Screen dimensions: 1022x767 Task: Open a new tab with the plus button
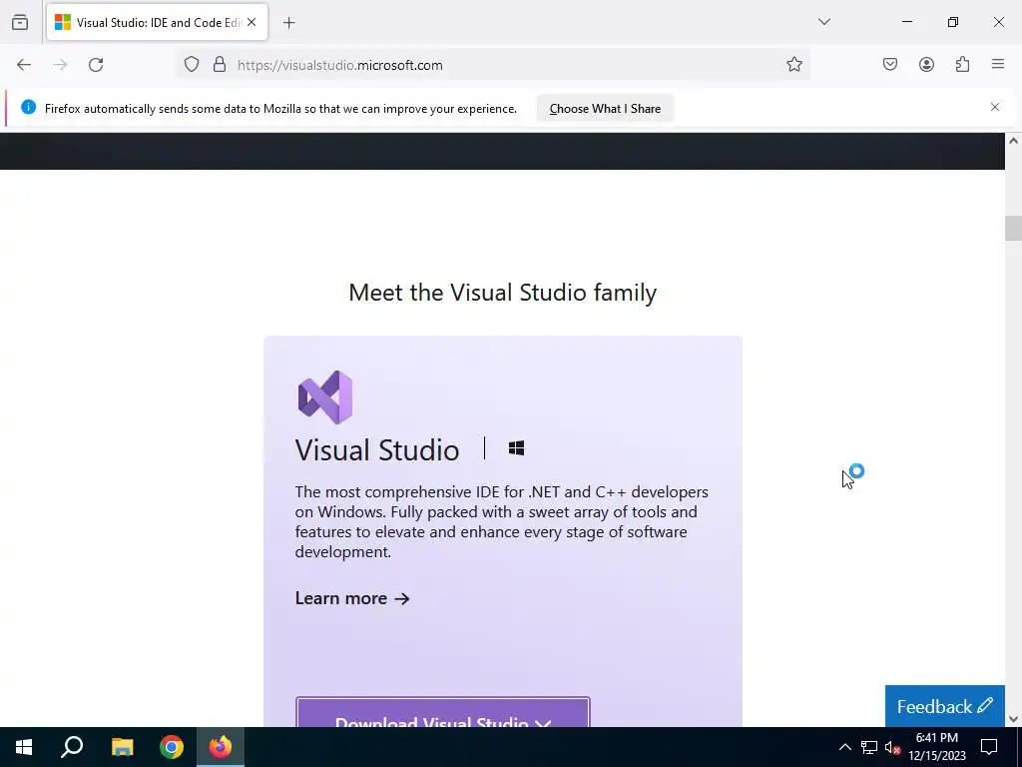coord(288,23)
